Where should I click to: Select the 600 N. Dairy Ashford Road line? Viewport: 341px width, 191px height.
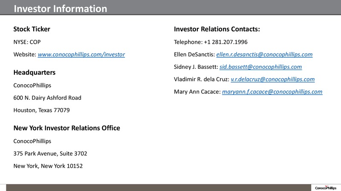tap(47, 98)
